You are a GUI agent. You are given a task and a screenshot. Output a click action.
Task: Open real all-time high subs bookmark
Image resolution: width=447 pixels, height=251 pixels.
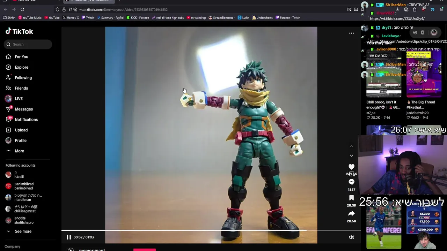tap(168, 17)
